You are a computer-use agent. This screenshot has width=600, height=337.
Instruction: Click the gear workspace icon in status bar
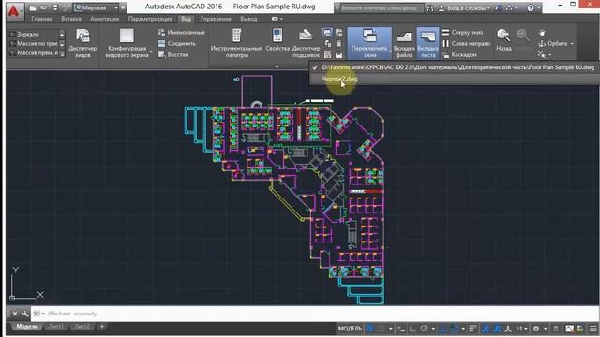click(536, 329)
